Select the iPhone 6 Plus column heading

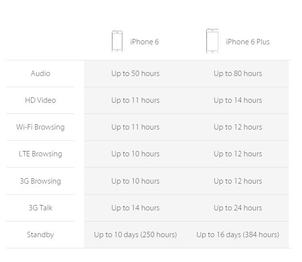tap(248, 42)
